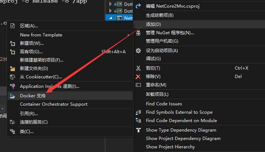
Task: Open the 调试(G) menu entry
Action: coord(199,59)
